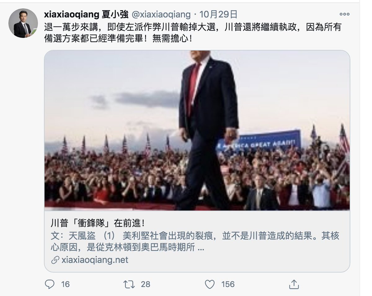
Task: Open the share upload icon
Action: point(294,284)
